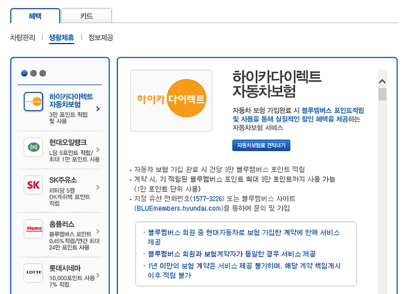Image resolution: width=407 pixels, height=294 pixels.
Task: Select the 차량관리 submenu
Action: pos(23,38)
